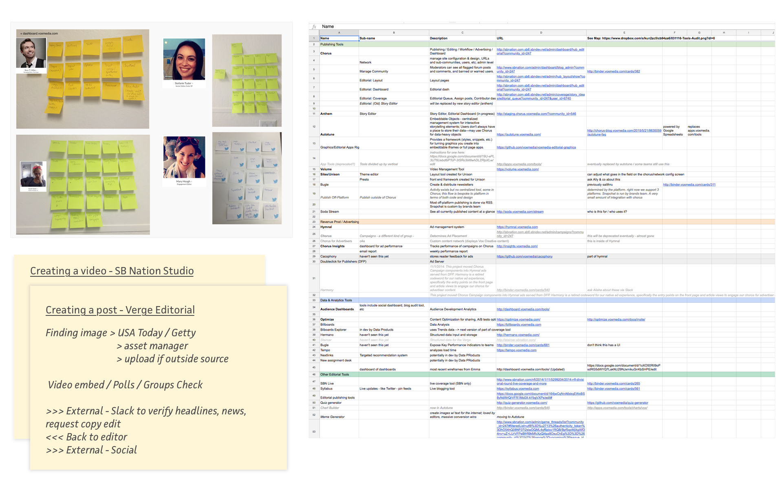Select the 'Anthem' name cell
The width and height of the screenshot is (784, 486).
339,114
